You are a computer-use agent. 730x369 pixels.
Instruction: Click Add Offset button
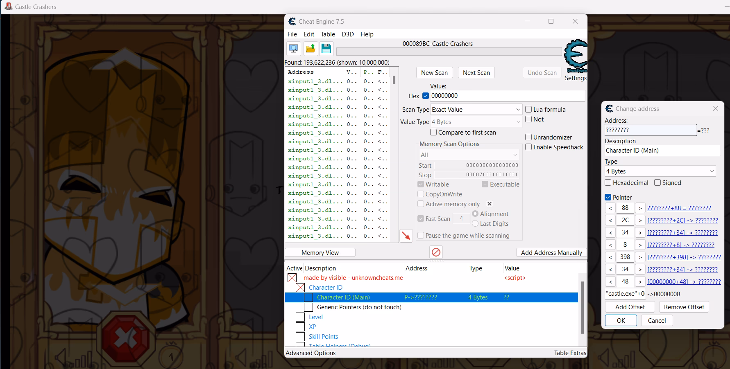click(630, 307)
